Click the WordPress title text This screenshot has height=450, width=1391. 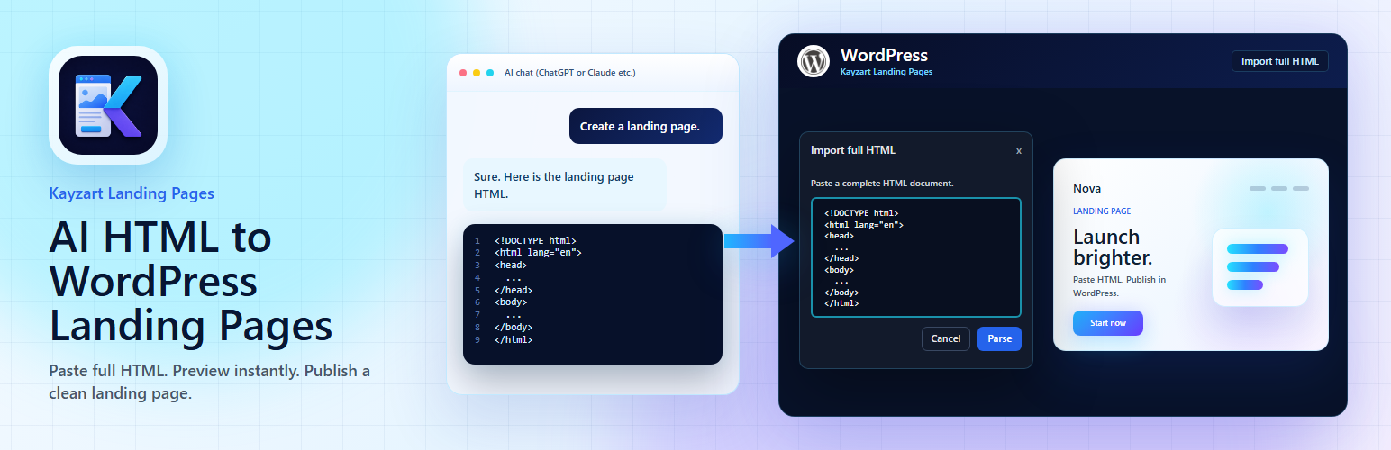coord(884,55)
